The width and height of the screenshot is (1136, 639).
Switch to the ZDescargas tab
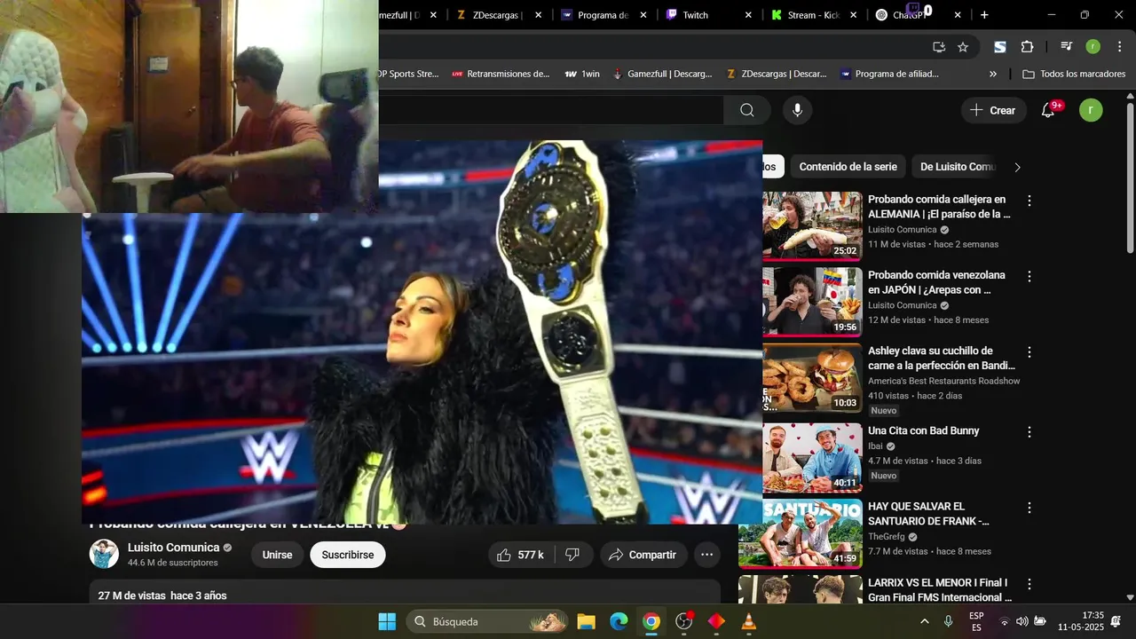[497, 15]
